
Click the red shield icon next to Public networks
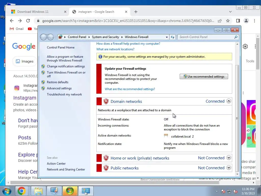[106, 168]
